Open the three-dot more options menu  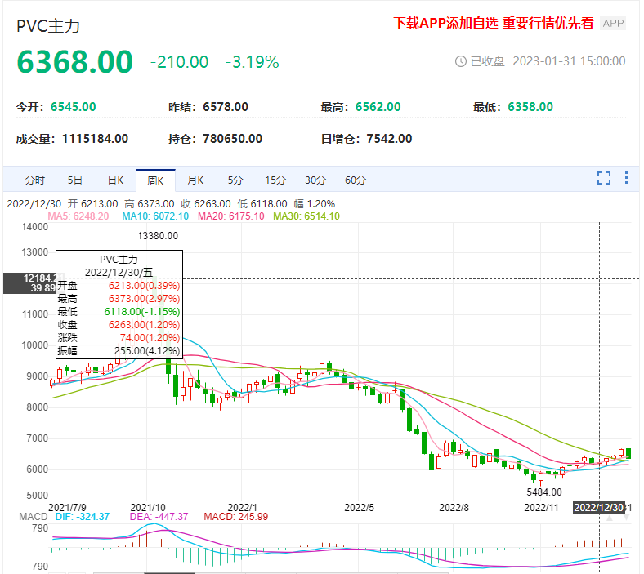[626, 178]
